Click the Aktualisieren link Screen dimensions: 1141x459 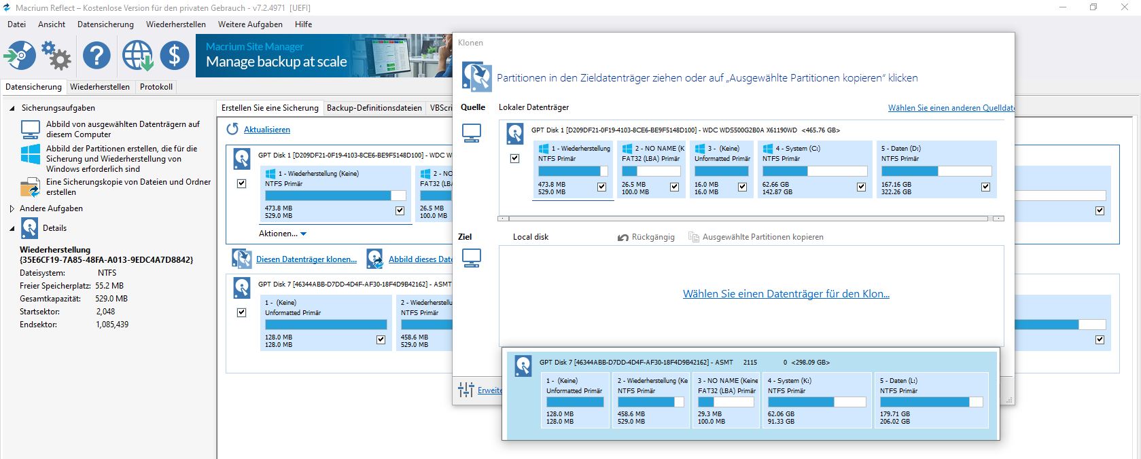click(267, 130)
